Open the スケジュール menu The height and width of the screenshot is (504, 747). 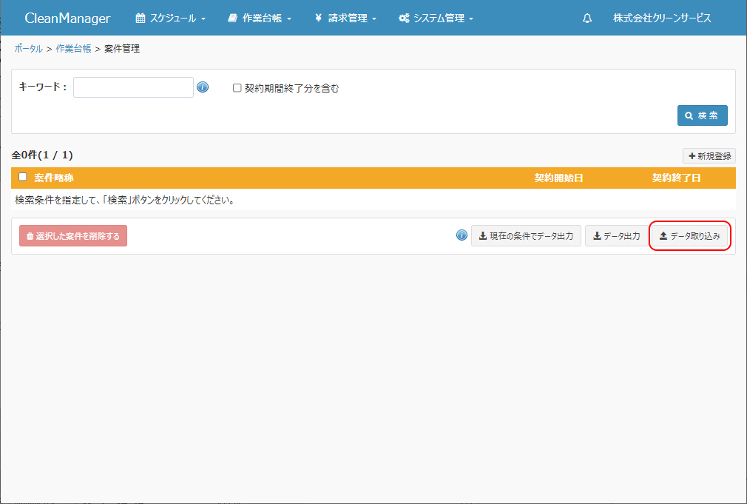(x=171, y=19)
